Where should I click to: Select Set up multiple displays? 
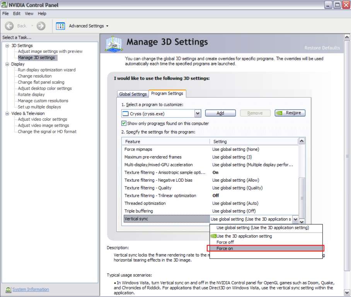pyautogui.click(x=39, y=107)
